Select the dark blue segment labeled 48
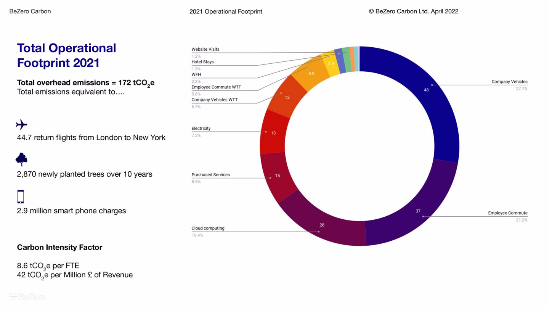Viewport: 549px width, 309px height. (438, 99)
